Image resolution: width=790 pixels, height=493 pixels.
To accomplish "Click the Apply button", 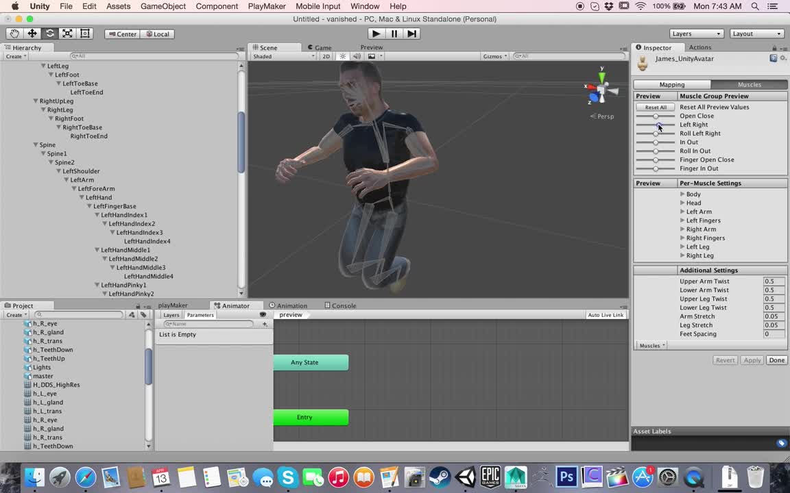I will click(x=752, y=360).
